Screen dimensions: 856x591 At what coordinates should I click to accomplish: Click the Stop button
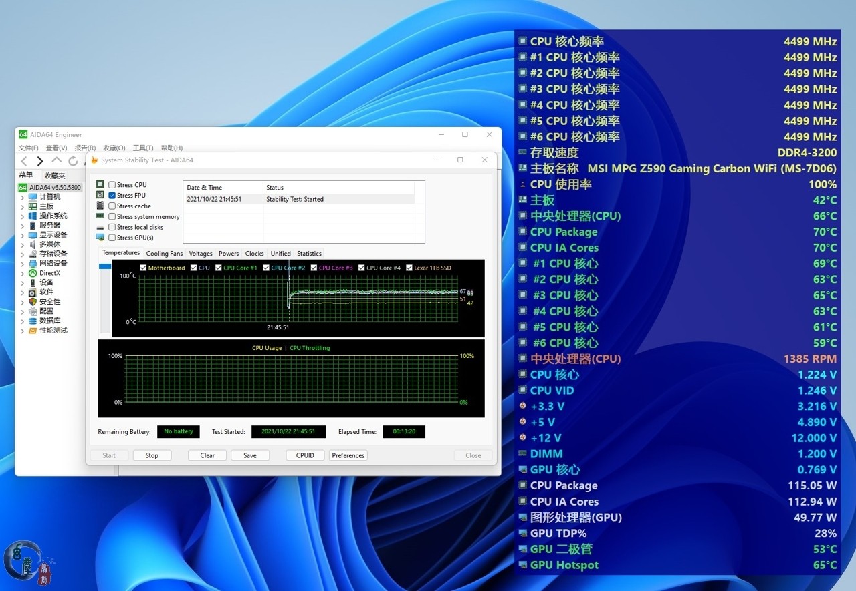[152, 455]
